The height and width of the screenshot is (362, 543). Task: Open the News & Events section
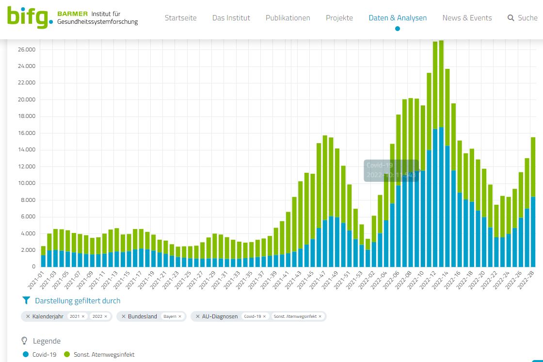point(467,18)
